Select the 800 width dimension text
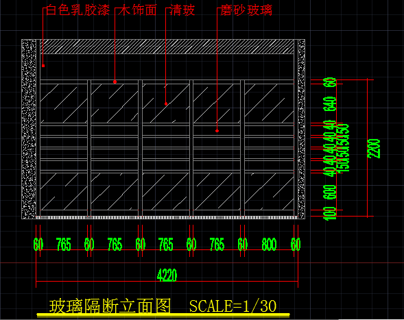This screenshot has width=404, height=320. click(269, 244)
